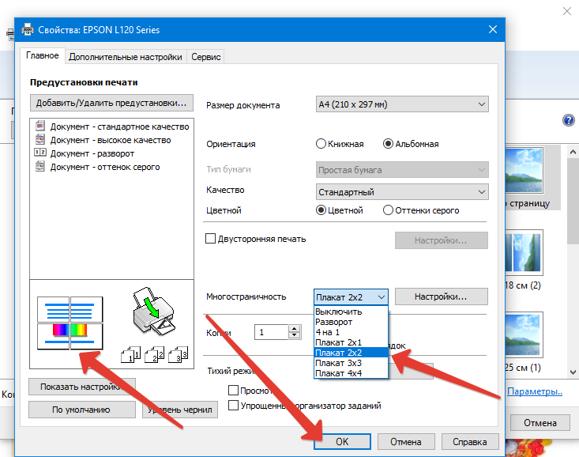579x457 pixels.
Task: Choose highlighted Плакат 2x2 option
Action: point(352,353)
